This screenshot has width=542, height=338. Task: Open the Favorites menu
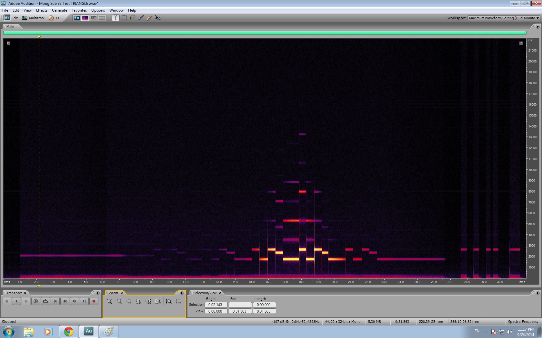tap(79, 10)
